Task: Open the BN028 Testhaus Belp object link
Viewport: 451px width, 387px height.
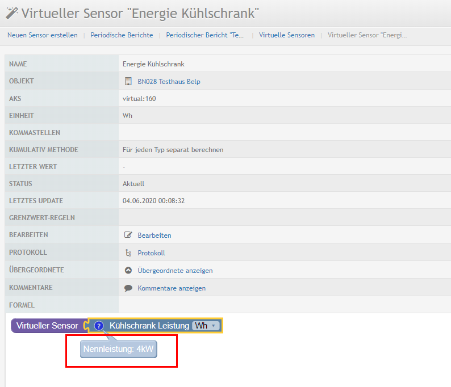Action: click(169, 82)
